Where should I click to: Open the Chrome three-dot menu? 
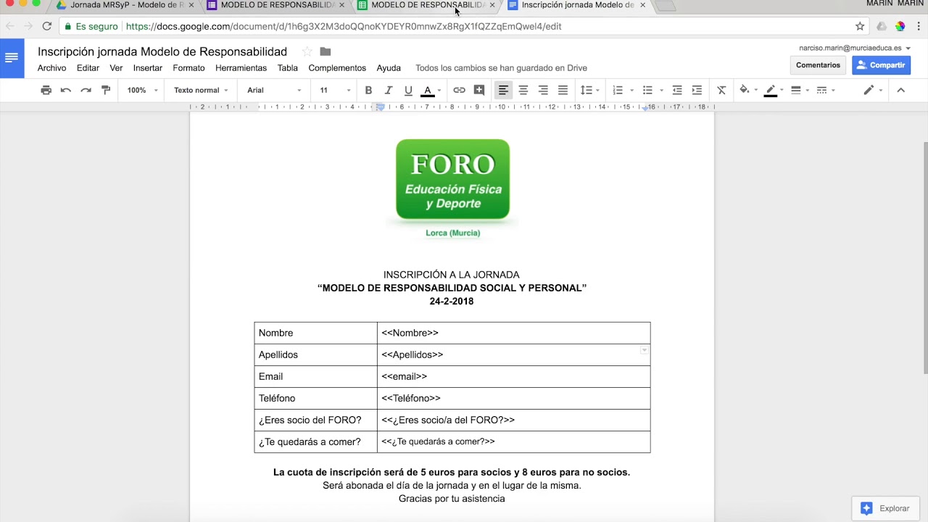pos(919,26)
